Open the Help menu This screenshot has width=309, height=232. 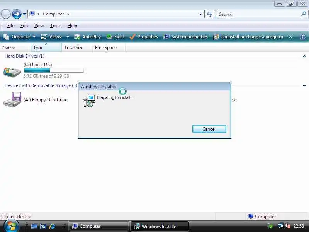click(x=72, y=26)
